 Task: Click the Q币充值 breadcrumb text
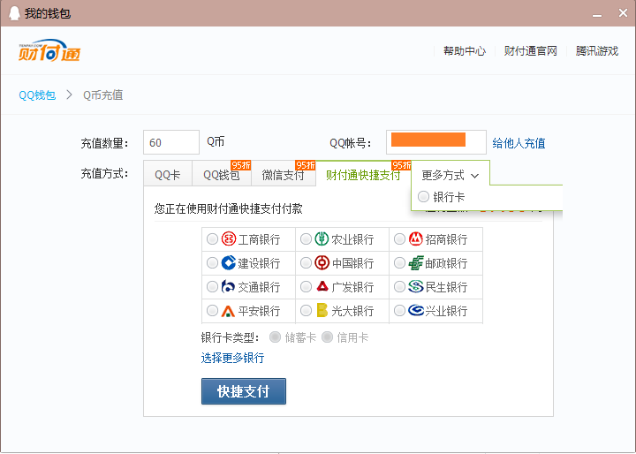pos(103,95)
